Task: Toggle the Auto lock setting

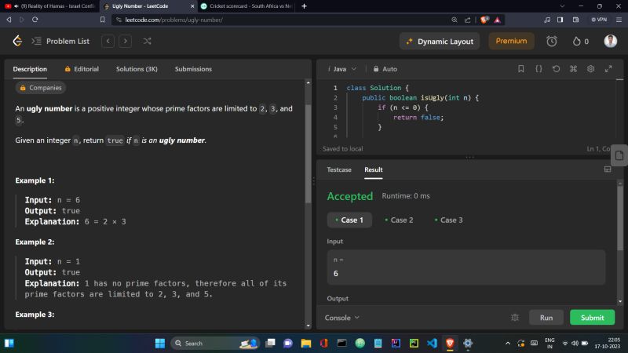Action: (385, 69)
